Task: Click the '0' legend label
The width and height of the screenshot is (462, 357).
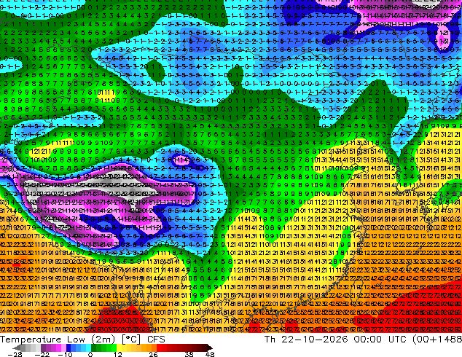Action: tap(90, 354)
